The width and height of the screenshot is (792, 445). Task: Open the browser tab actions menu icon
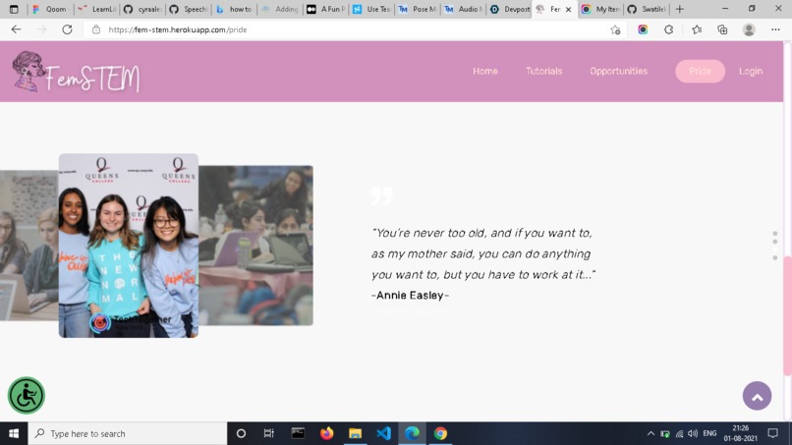point(14,9)
